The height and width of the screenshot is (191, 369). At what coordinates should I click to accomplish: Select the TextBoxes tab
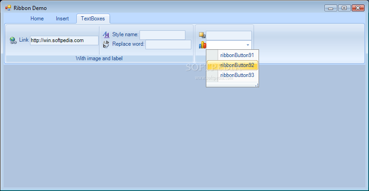[x=93, y=19]
